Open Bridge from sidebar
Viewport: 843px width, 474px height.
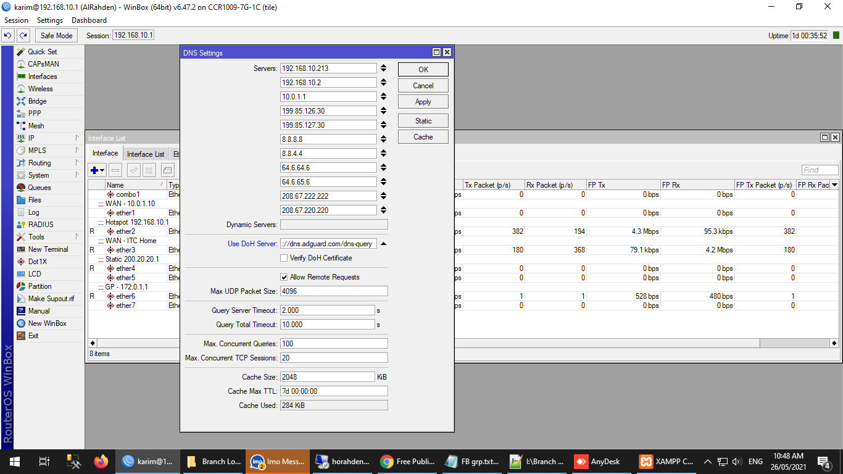(x=37, y=101)
